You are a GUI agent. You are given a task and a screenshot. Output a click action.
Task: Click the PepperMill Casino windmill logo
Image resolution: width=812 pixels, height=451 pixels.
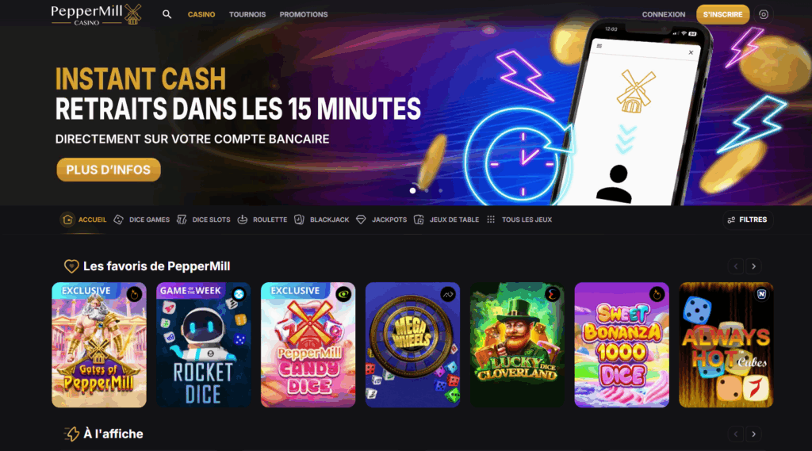coord(96,14)
